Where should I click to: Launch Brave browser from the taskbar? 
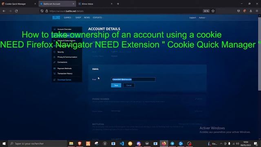tap(80, 143)
